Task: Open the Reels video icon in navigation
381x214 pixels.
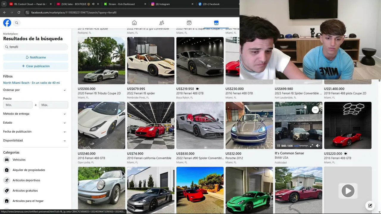Action: tap(189, 23)
